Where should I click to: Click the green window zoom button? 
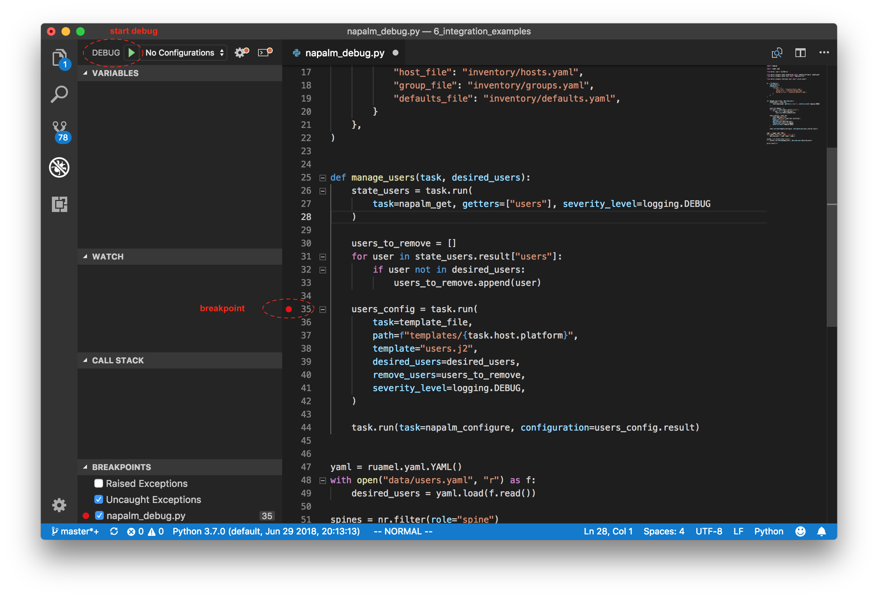point(80,31)
